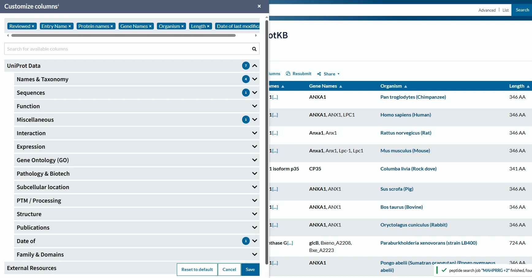Remove the Gene Names column chip
This screenshot has height=278, width=532.
[150, 26]
